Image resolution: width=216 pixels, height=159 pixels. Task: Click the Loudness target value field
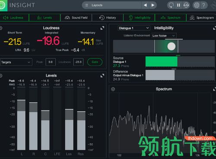[x=78, y=62]
